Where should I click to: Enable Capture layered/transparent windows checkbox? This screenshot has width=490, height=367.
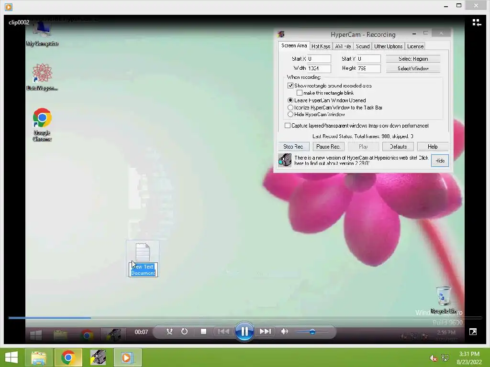(x=288, y=126)
